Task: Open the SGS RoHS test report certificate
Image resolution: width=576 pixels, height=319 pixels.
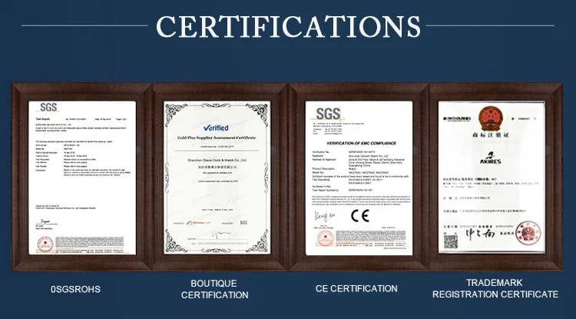Action: pos(82,178)
